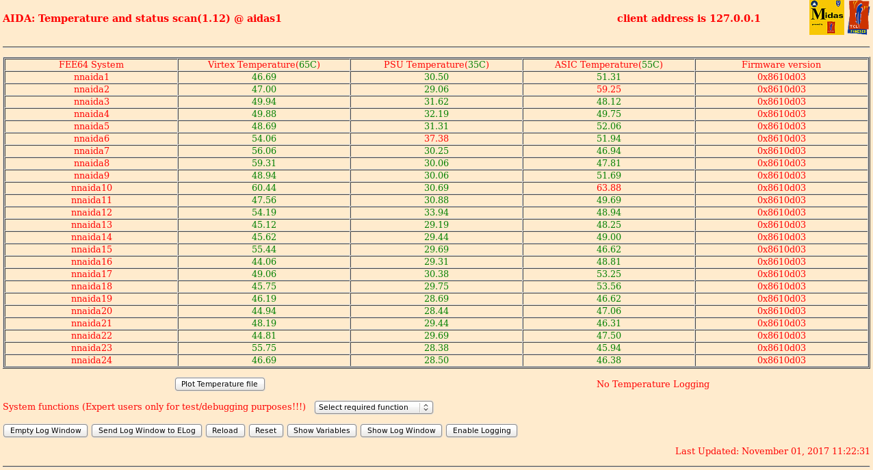This screenshot has height=470, width=873.
Task: Click Virtex temperature value 55.75
Action: [x=264, y=348]
